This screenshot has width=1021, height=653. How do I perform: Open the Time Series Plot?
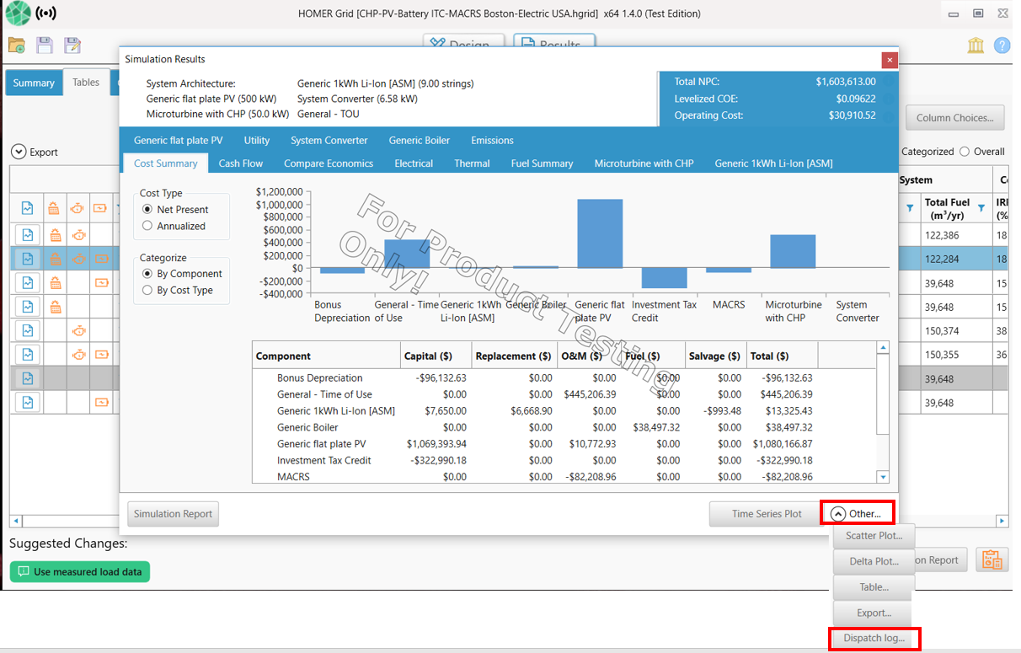coord(767,514)
